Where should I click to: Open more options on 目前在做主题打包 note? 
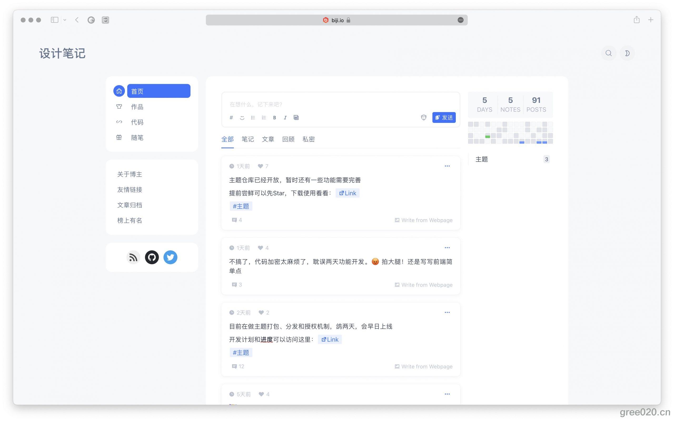click(x=447, y=312)
